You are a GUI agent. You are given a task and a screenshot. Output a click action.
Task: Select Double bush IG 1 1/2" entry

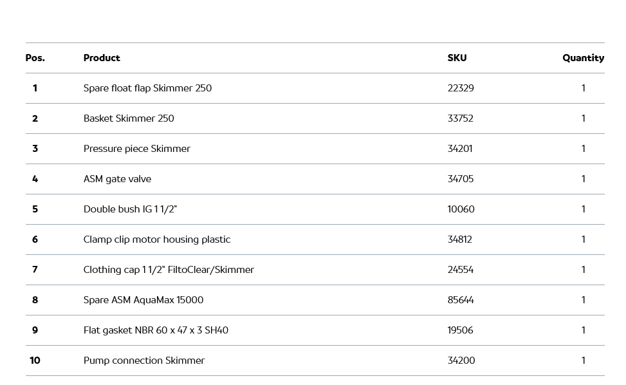pyautogui.click(x=130, y=209)
